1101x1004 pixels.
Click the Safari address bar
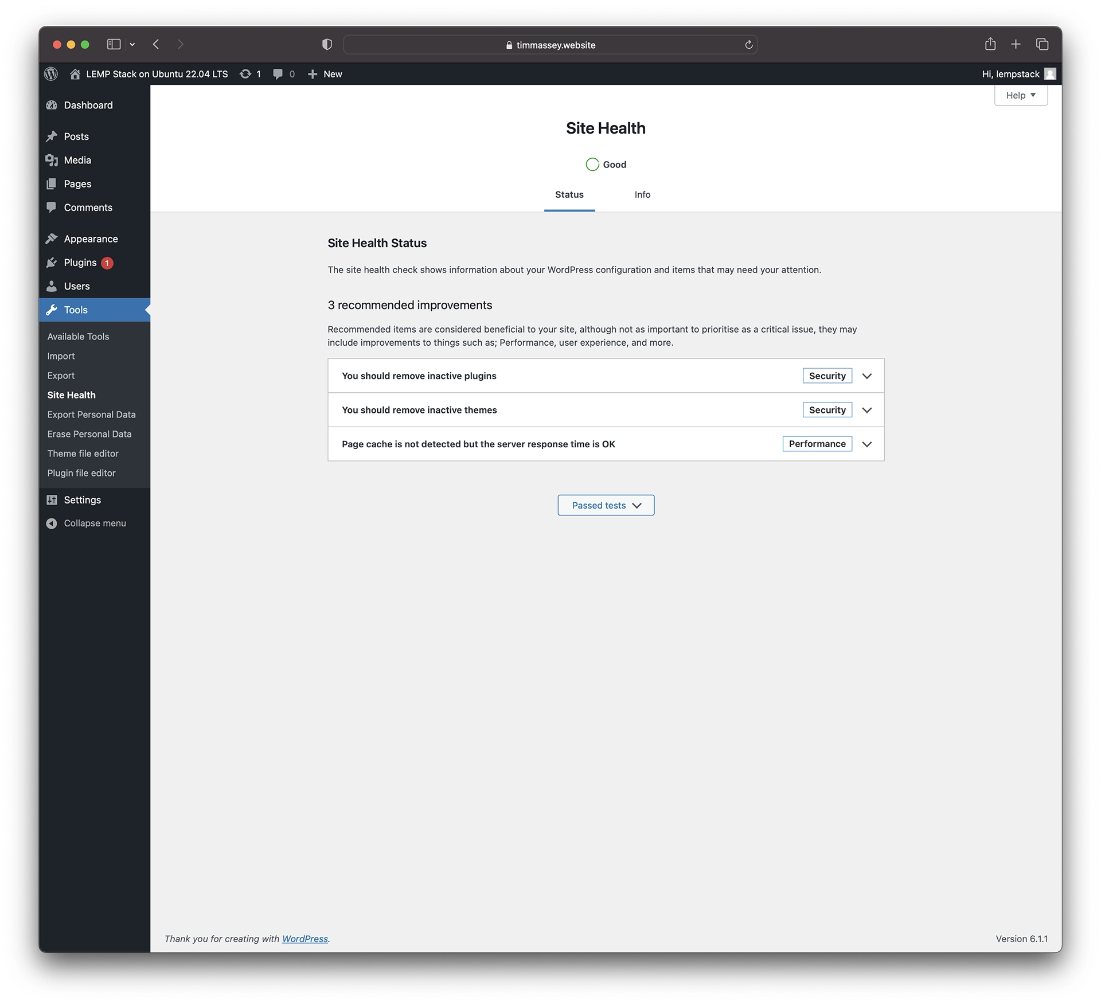(550, 45)
